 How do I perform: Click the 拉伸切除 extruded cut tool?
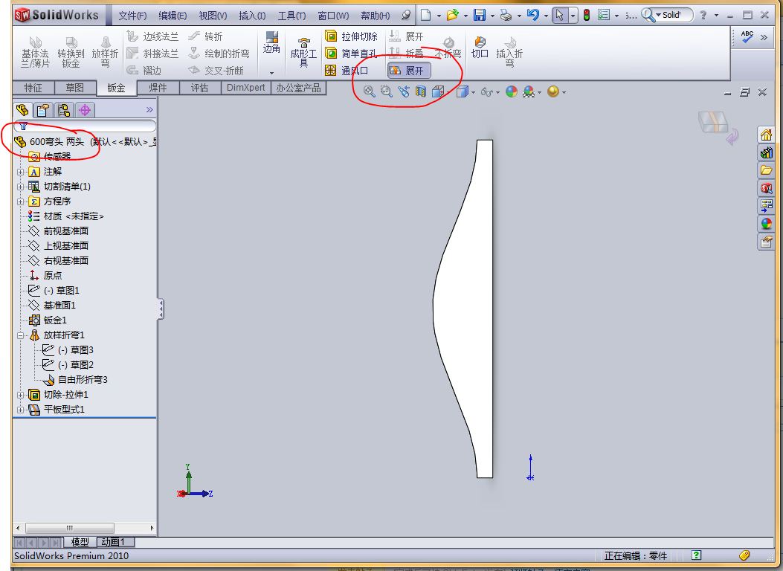(x=351, y=36)
